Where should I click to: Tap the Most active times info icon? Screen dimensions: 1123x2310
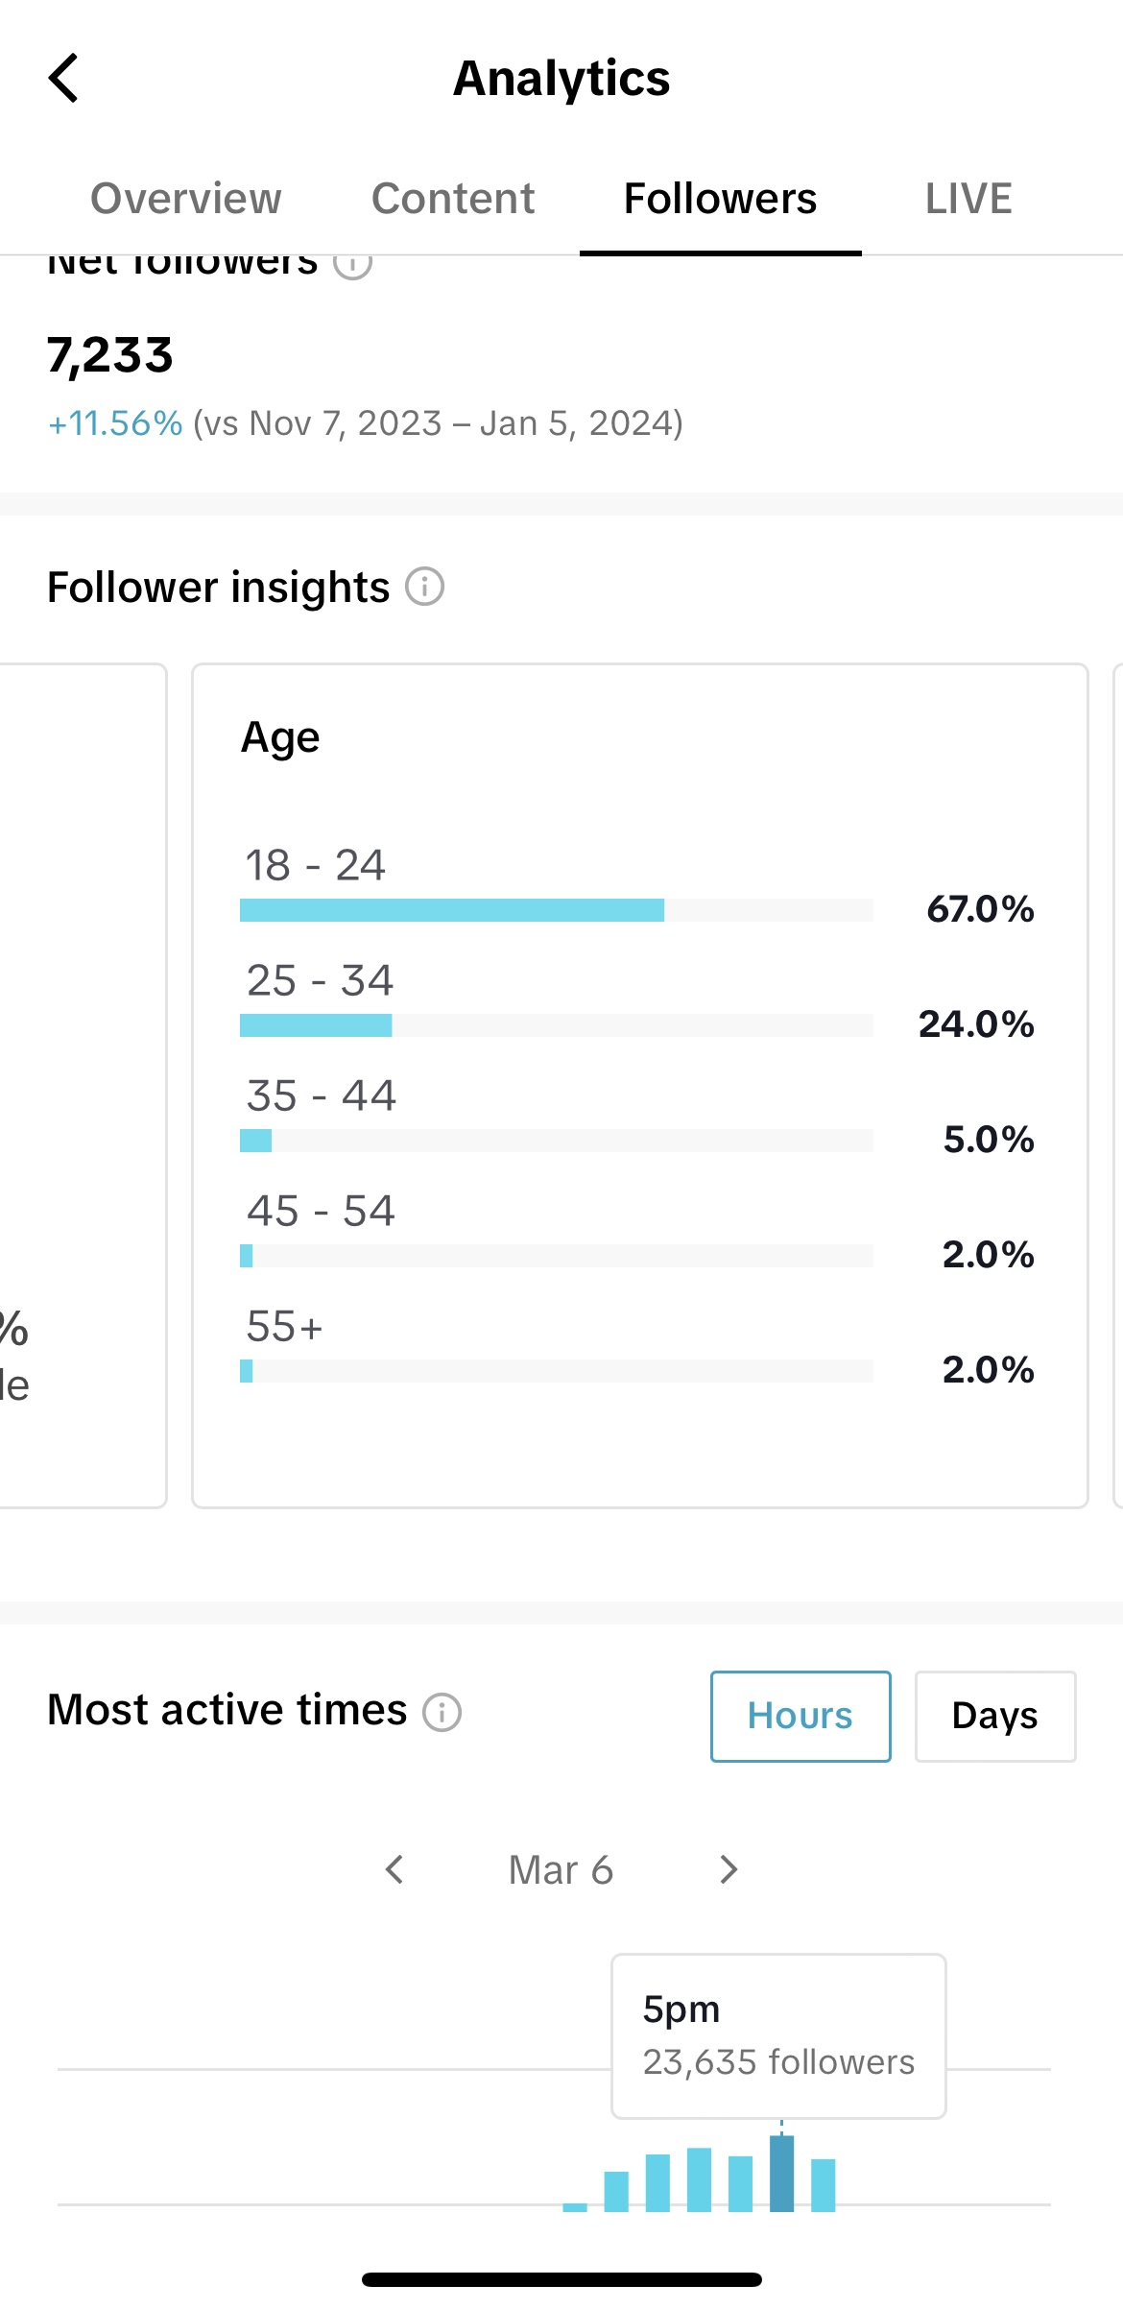442,1712
